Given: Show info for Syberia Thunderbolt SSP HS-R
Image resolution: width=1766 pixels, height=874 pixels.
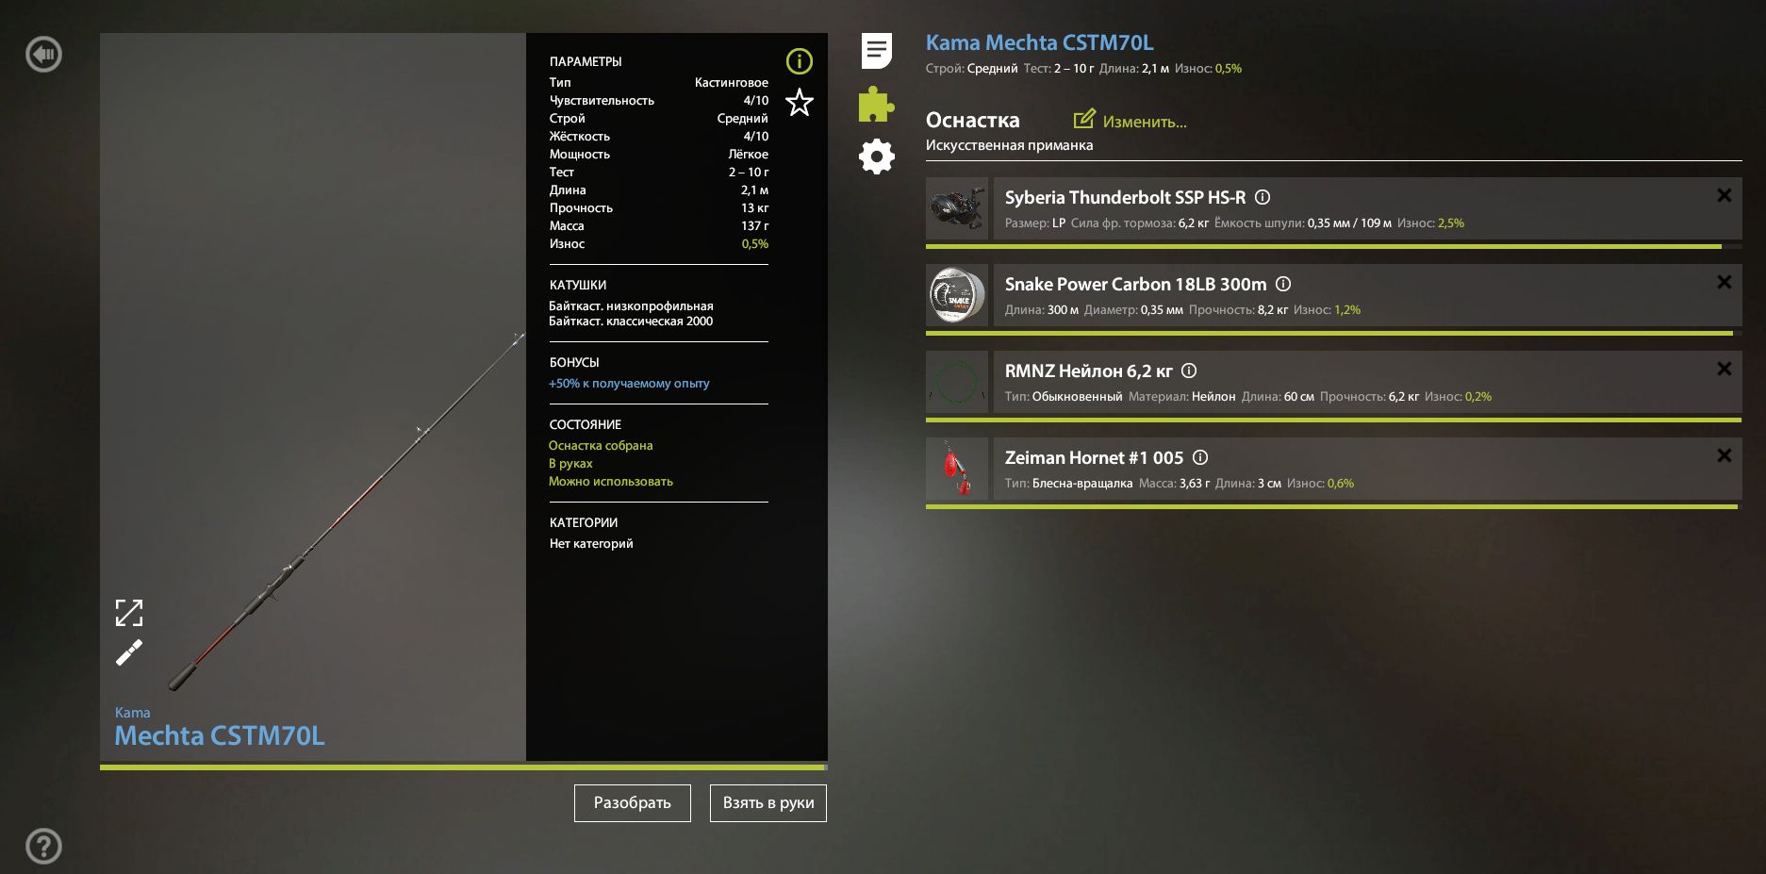Looking at the screenshot, I should (1263, 197).
